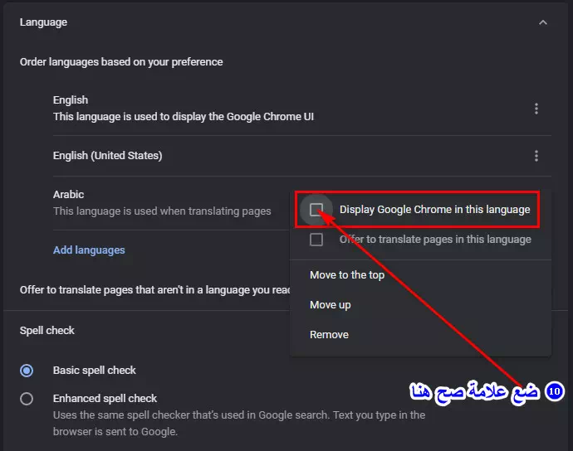Check Display Google Chrome in this language
573x451 pixels.
pos(316,210)
